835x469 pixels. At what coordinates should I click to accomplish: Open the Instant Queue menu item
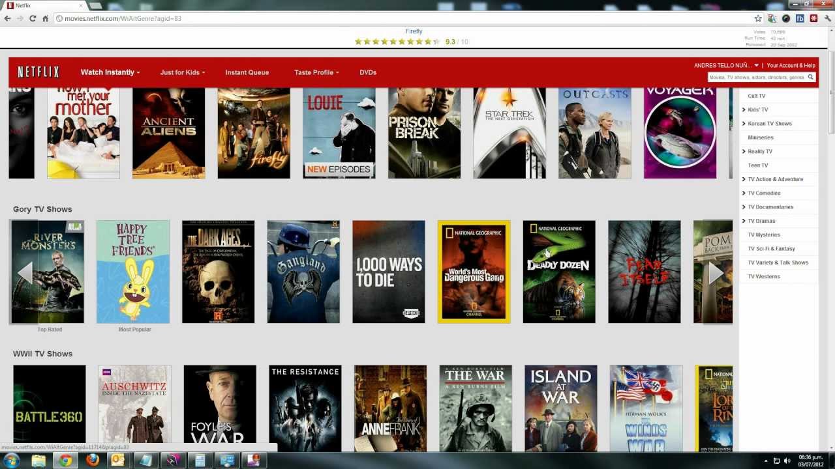pos(247,72)
